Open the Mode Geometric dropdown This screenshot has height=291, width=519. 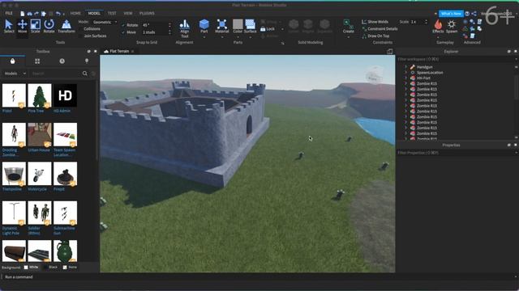(105, 22)
